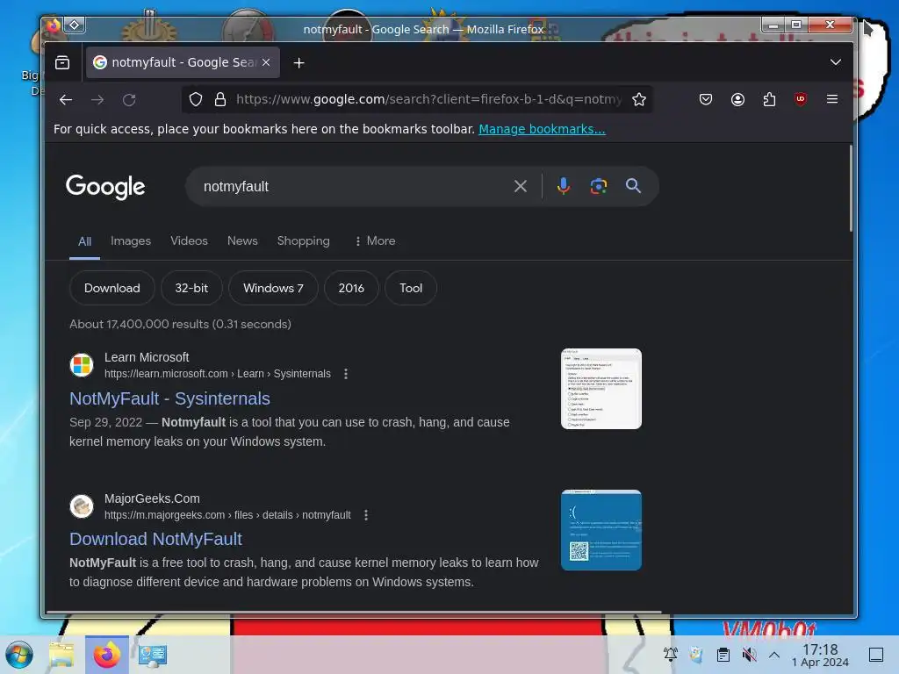Apply the Windows 7 filter chip

273,288
